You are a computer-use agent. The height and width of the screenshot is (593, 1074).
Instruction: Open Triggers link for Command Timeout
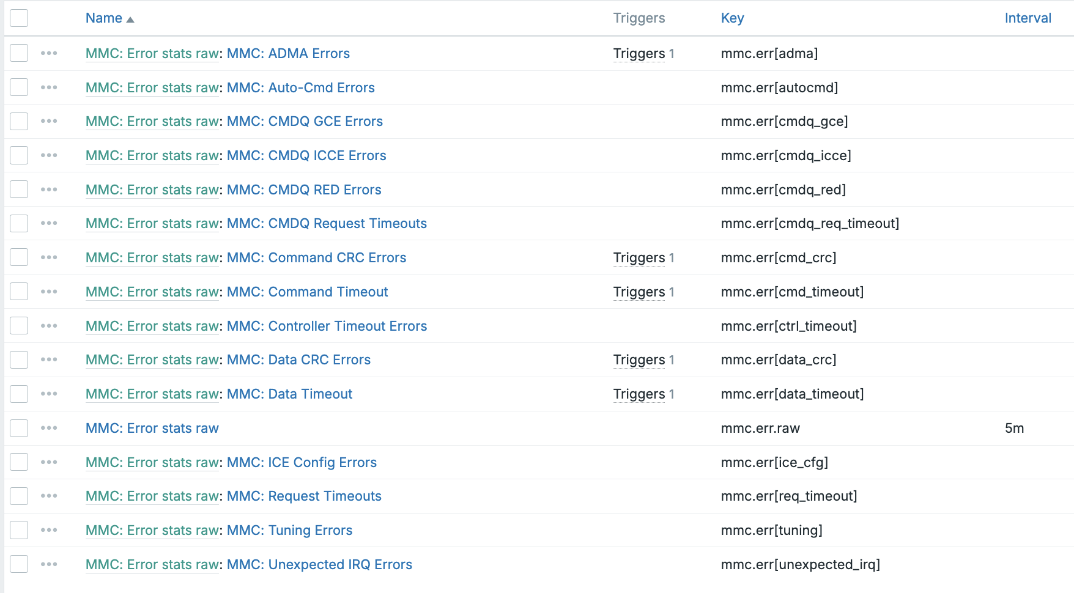(639, 292)
